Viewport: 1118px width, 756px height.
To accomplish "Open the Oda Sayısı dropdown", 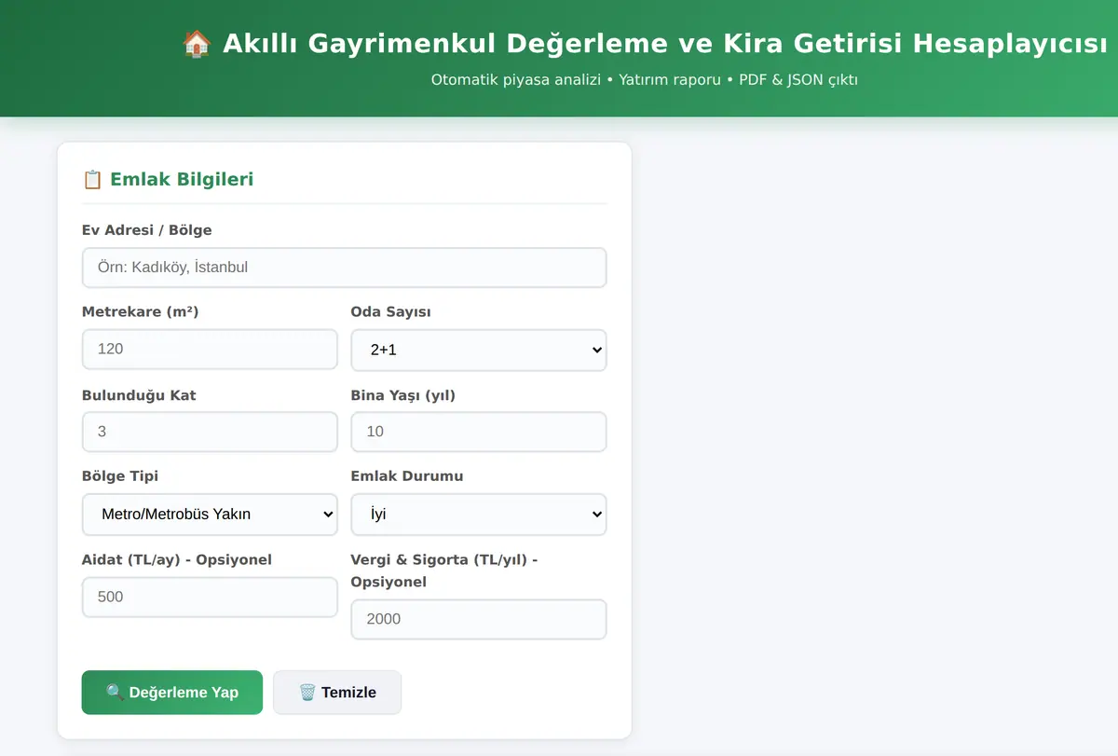I will pos(479,351).
